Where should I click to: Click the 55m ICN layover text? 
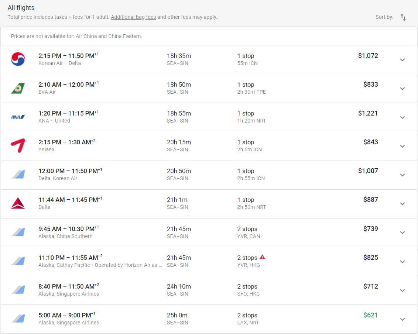pos(247,63)
